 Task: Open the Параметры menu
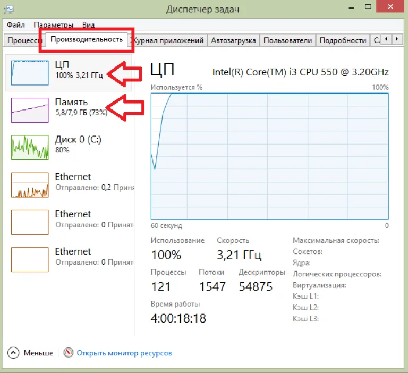(x=53, y=25)
